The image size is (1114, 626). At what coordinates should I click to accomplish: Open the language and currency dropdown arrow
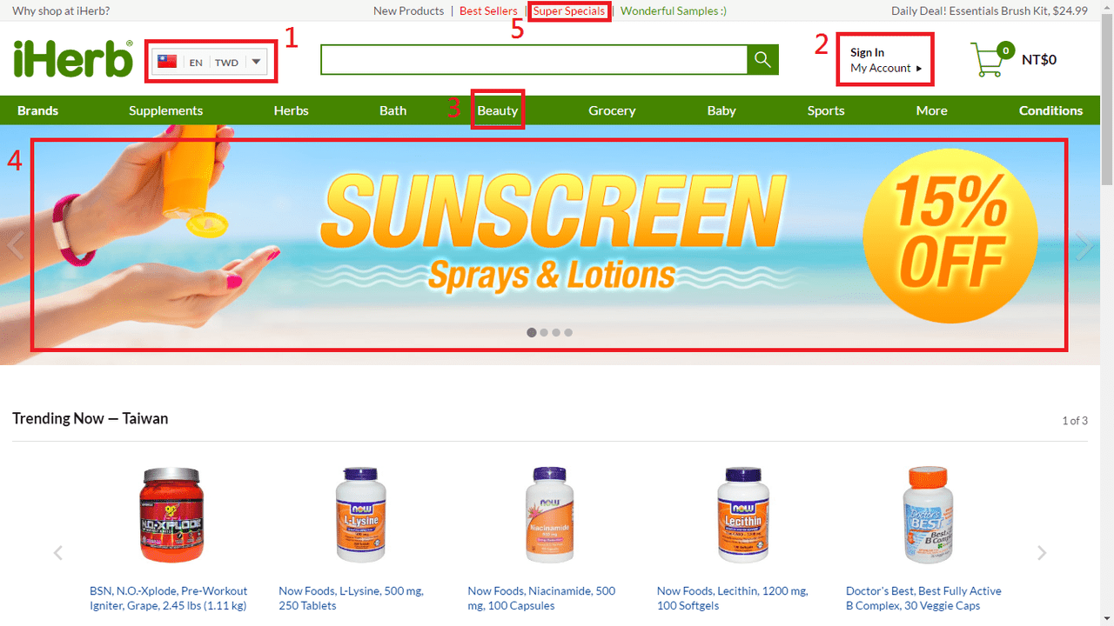pyautogui.click(x=256, y=62)
